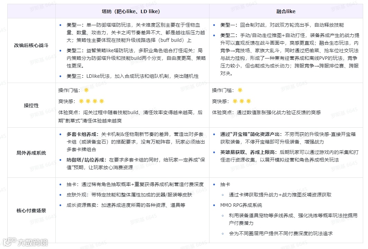Select the 操控性 row label
The width and height of the screenshot is (368, 249).
pos(31,105)
